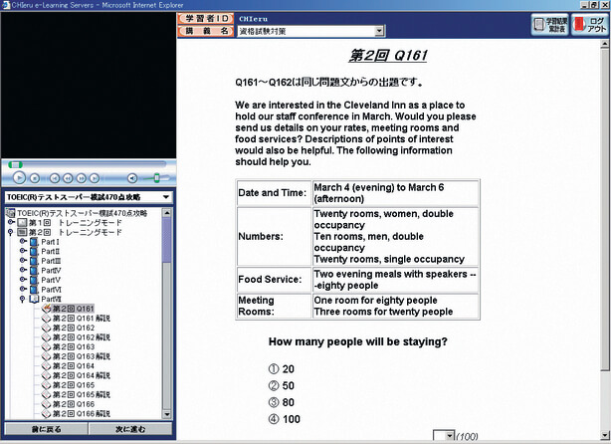This screenshot has width=611, height=444.
Task: Click the Part VI blue book icon
Action: click(x=34, y=290)
